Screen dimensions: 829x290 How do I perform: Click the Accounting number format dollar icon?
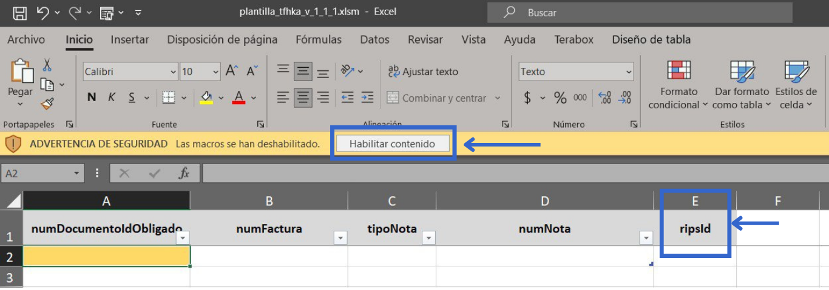(527, 97)
